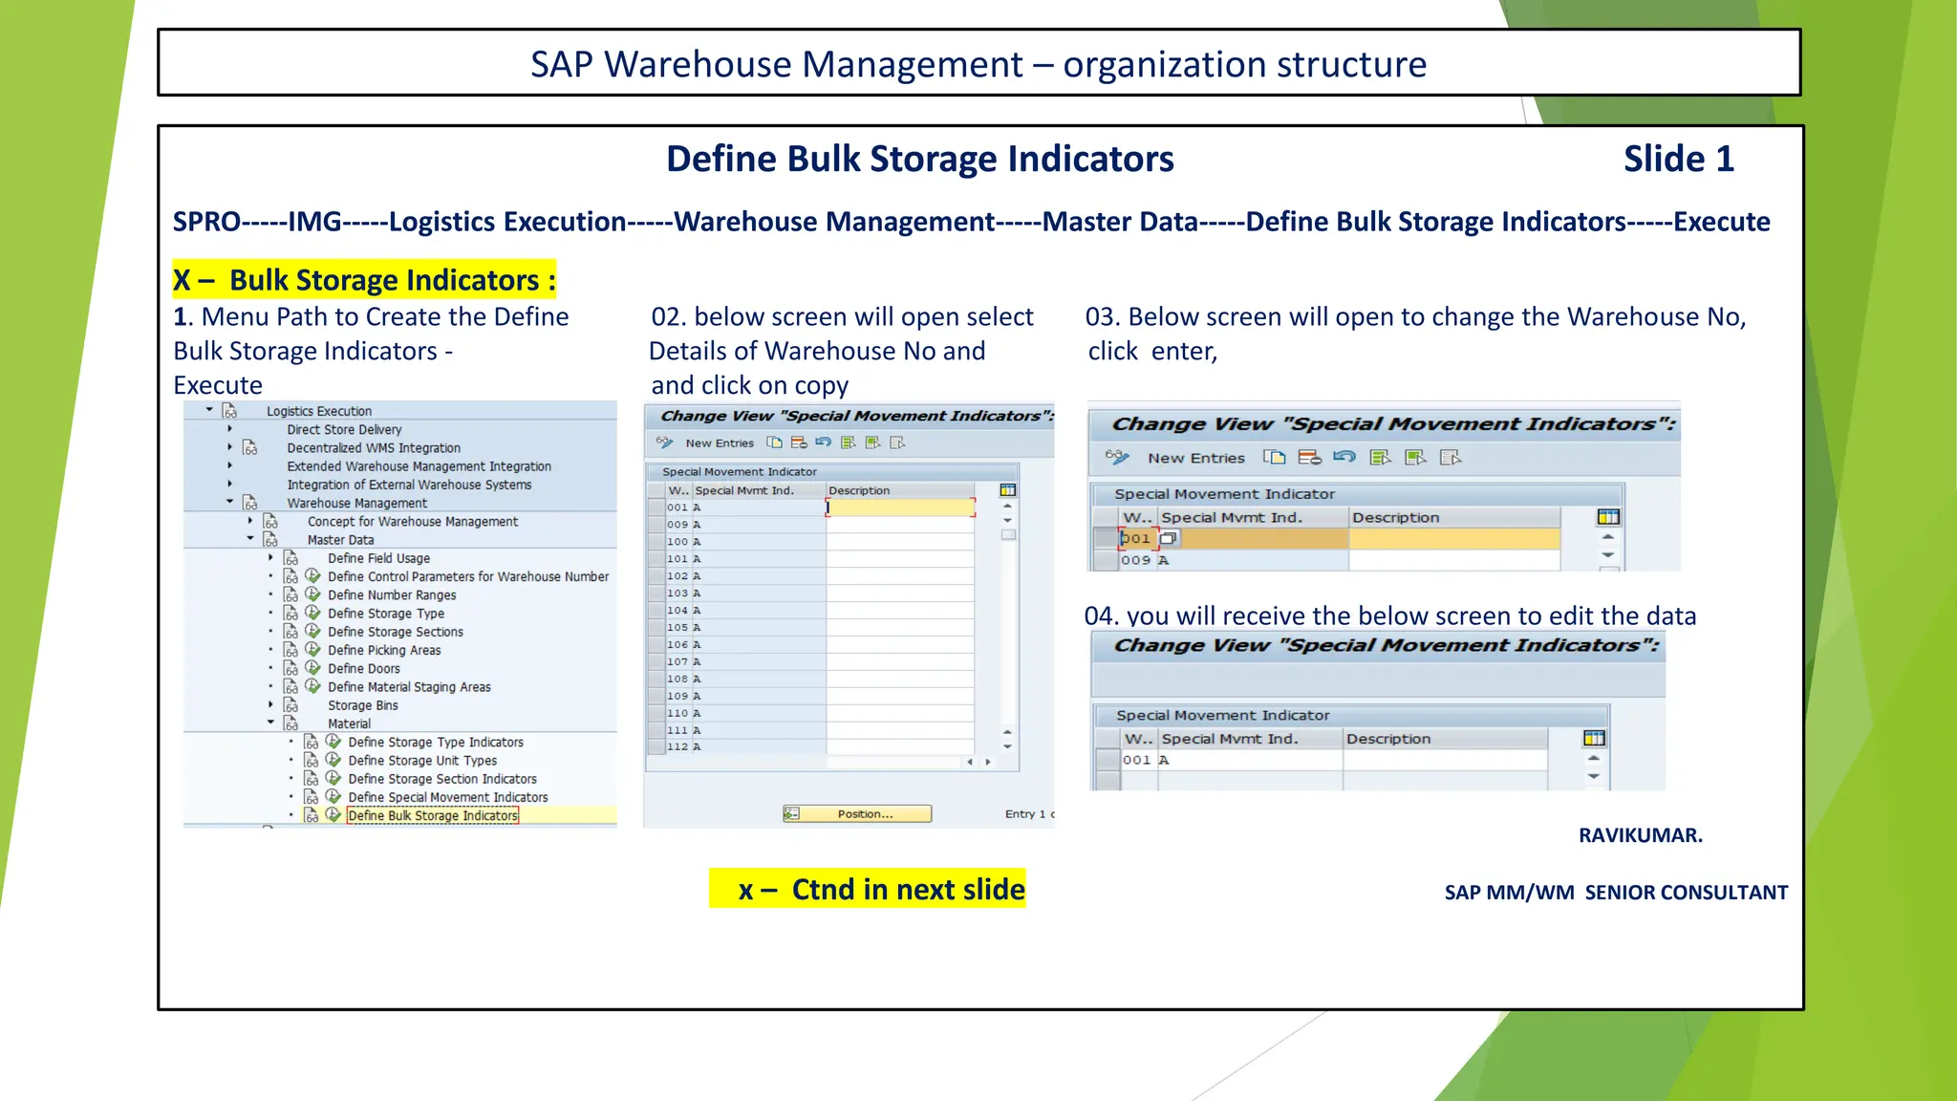This screenshot has height=1101, width=1957.
Task: Click the 107 warehouse number cell
Action: pyautogui.click(x=677, y=662)
